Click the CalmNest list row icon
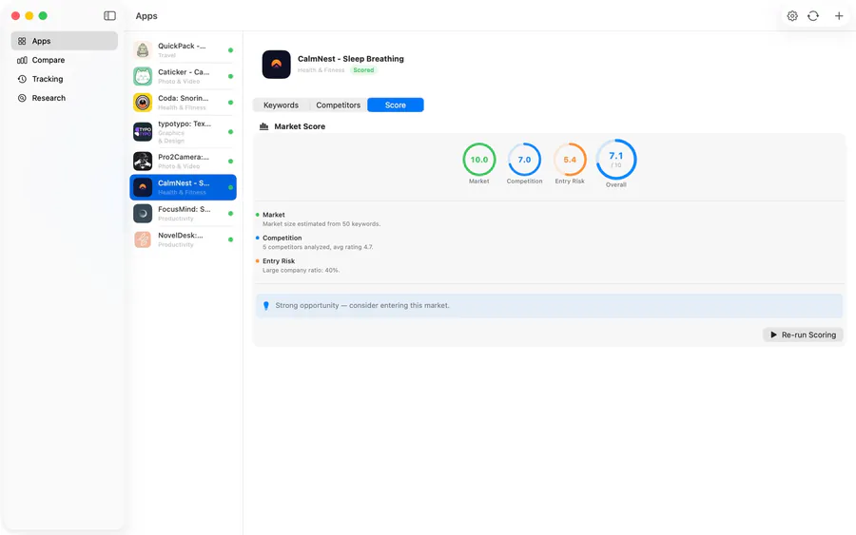Viewport: 856px width, 535px height. (x=143, y=187)
